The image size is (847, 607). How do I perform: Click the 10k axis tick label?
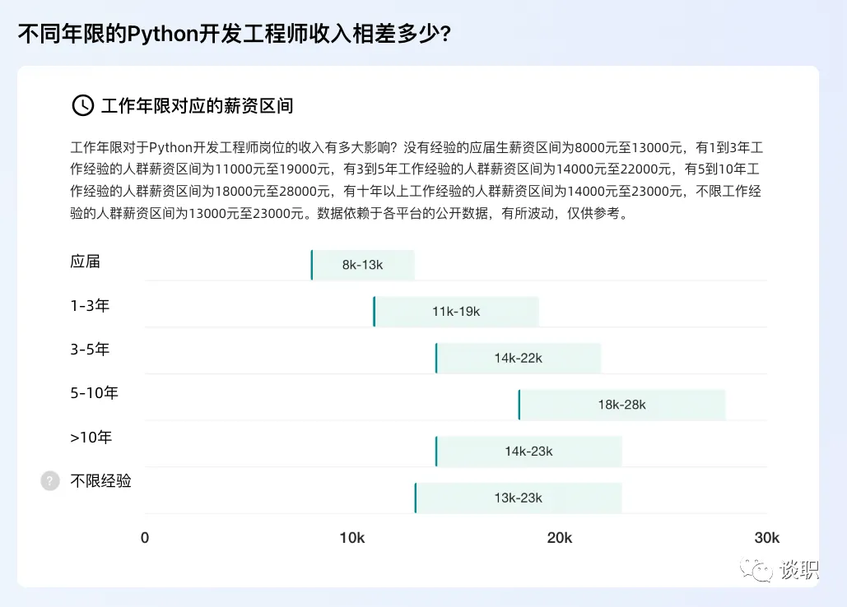pos(352,538)
